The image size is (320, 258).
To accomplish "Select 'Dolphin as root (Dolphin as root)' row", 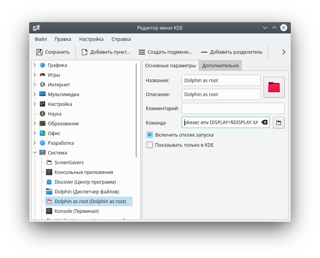I will tap(88, 201).
